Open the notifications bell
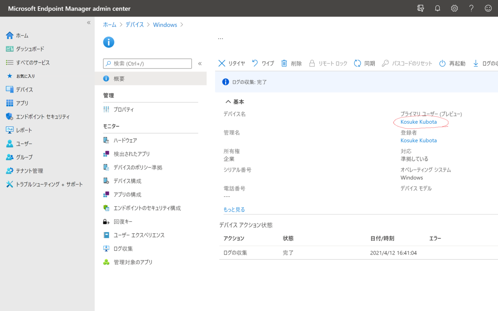This screenshot has height=311, width=498. (x=437, y=8)
